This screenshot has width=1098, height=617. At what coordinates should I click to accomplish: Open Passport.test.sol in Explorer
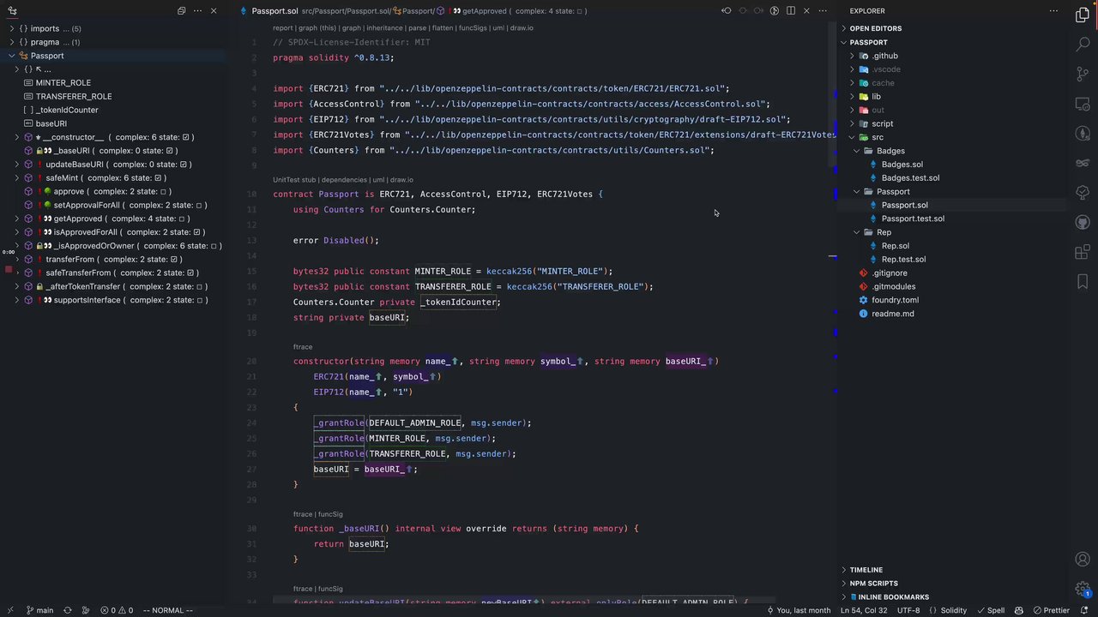(913, 219)
